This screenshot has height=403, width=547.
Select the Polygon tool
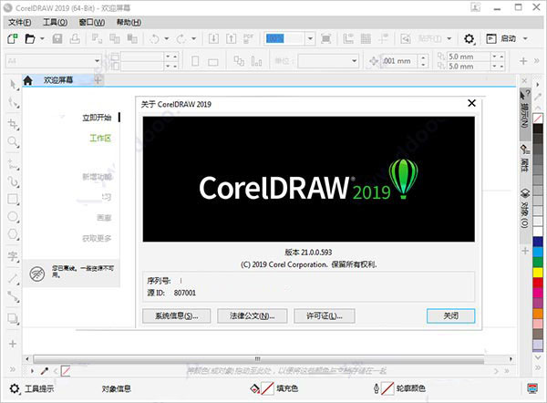pos(14,234)
